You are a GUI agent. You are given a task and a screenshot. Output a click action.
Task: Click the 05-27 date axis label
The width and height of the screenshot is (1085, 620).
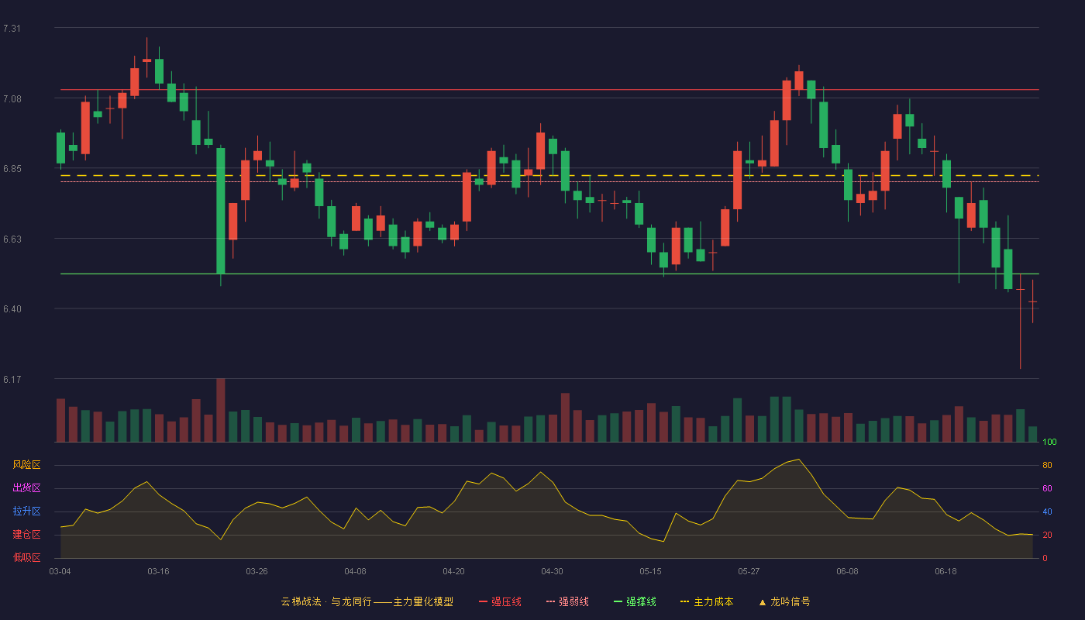(749, 571)
